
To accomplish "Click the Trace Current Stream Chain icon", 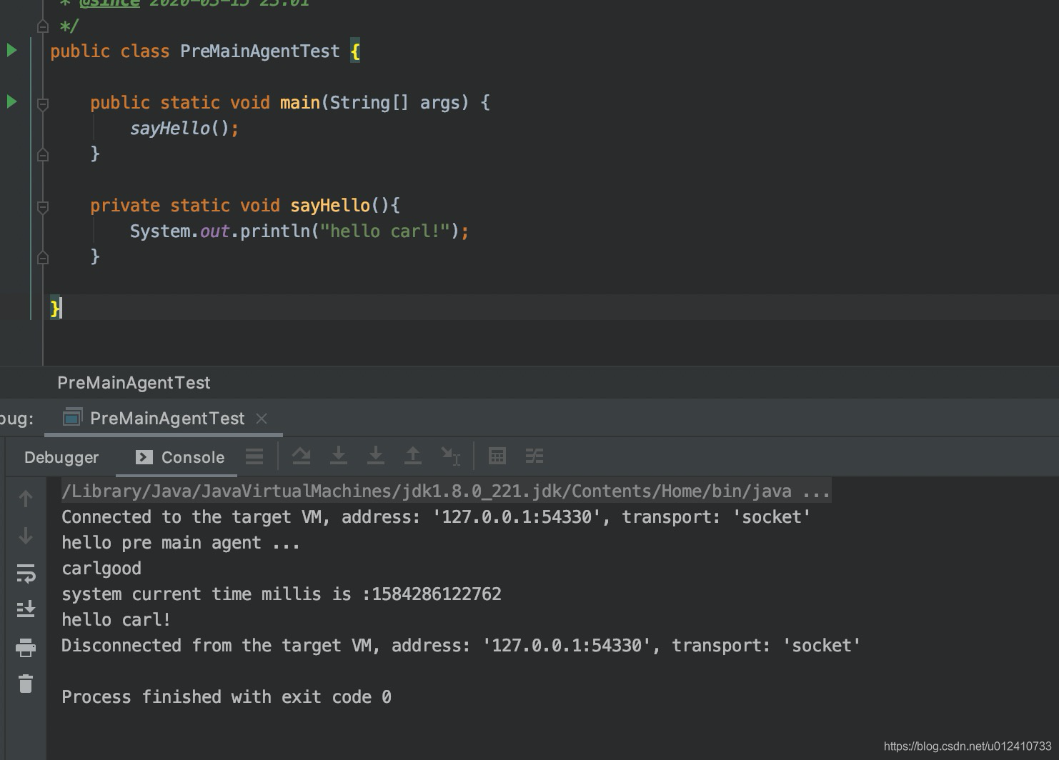I will click(535, 456).
